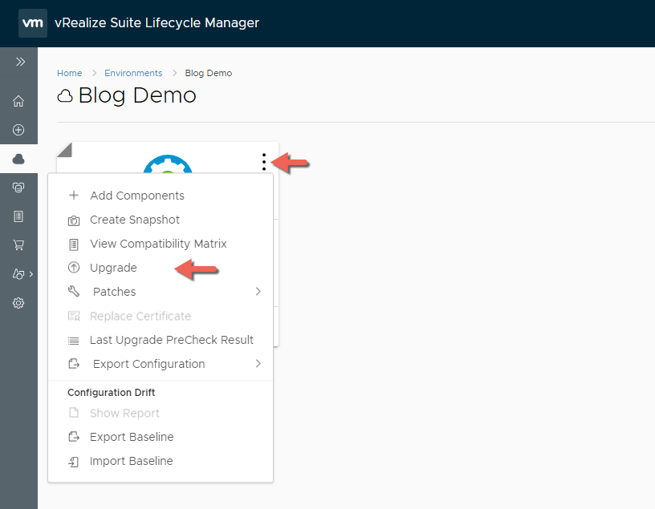Open the Home dashboard icon
655x509 pixels.
[x=18, y=101]
